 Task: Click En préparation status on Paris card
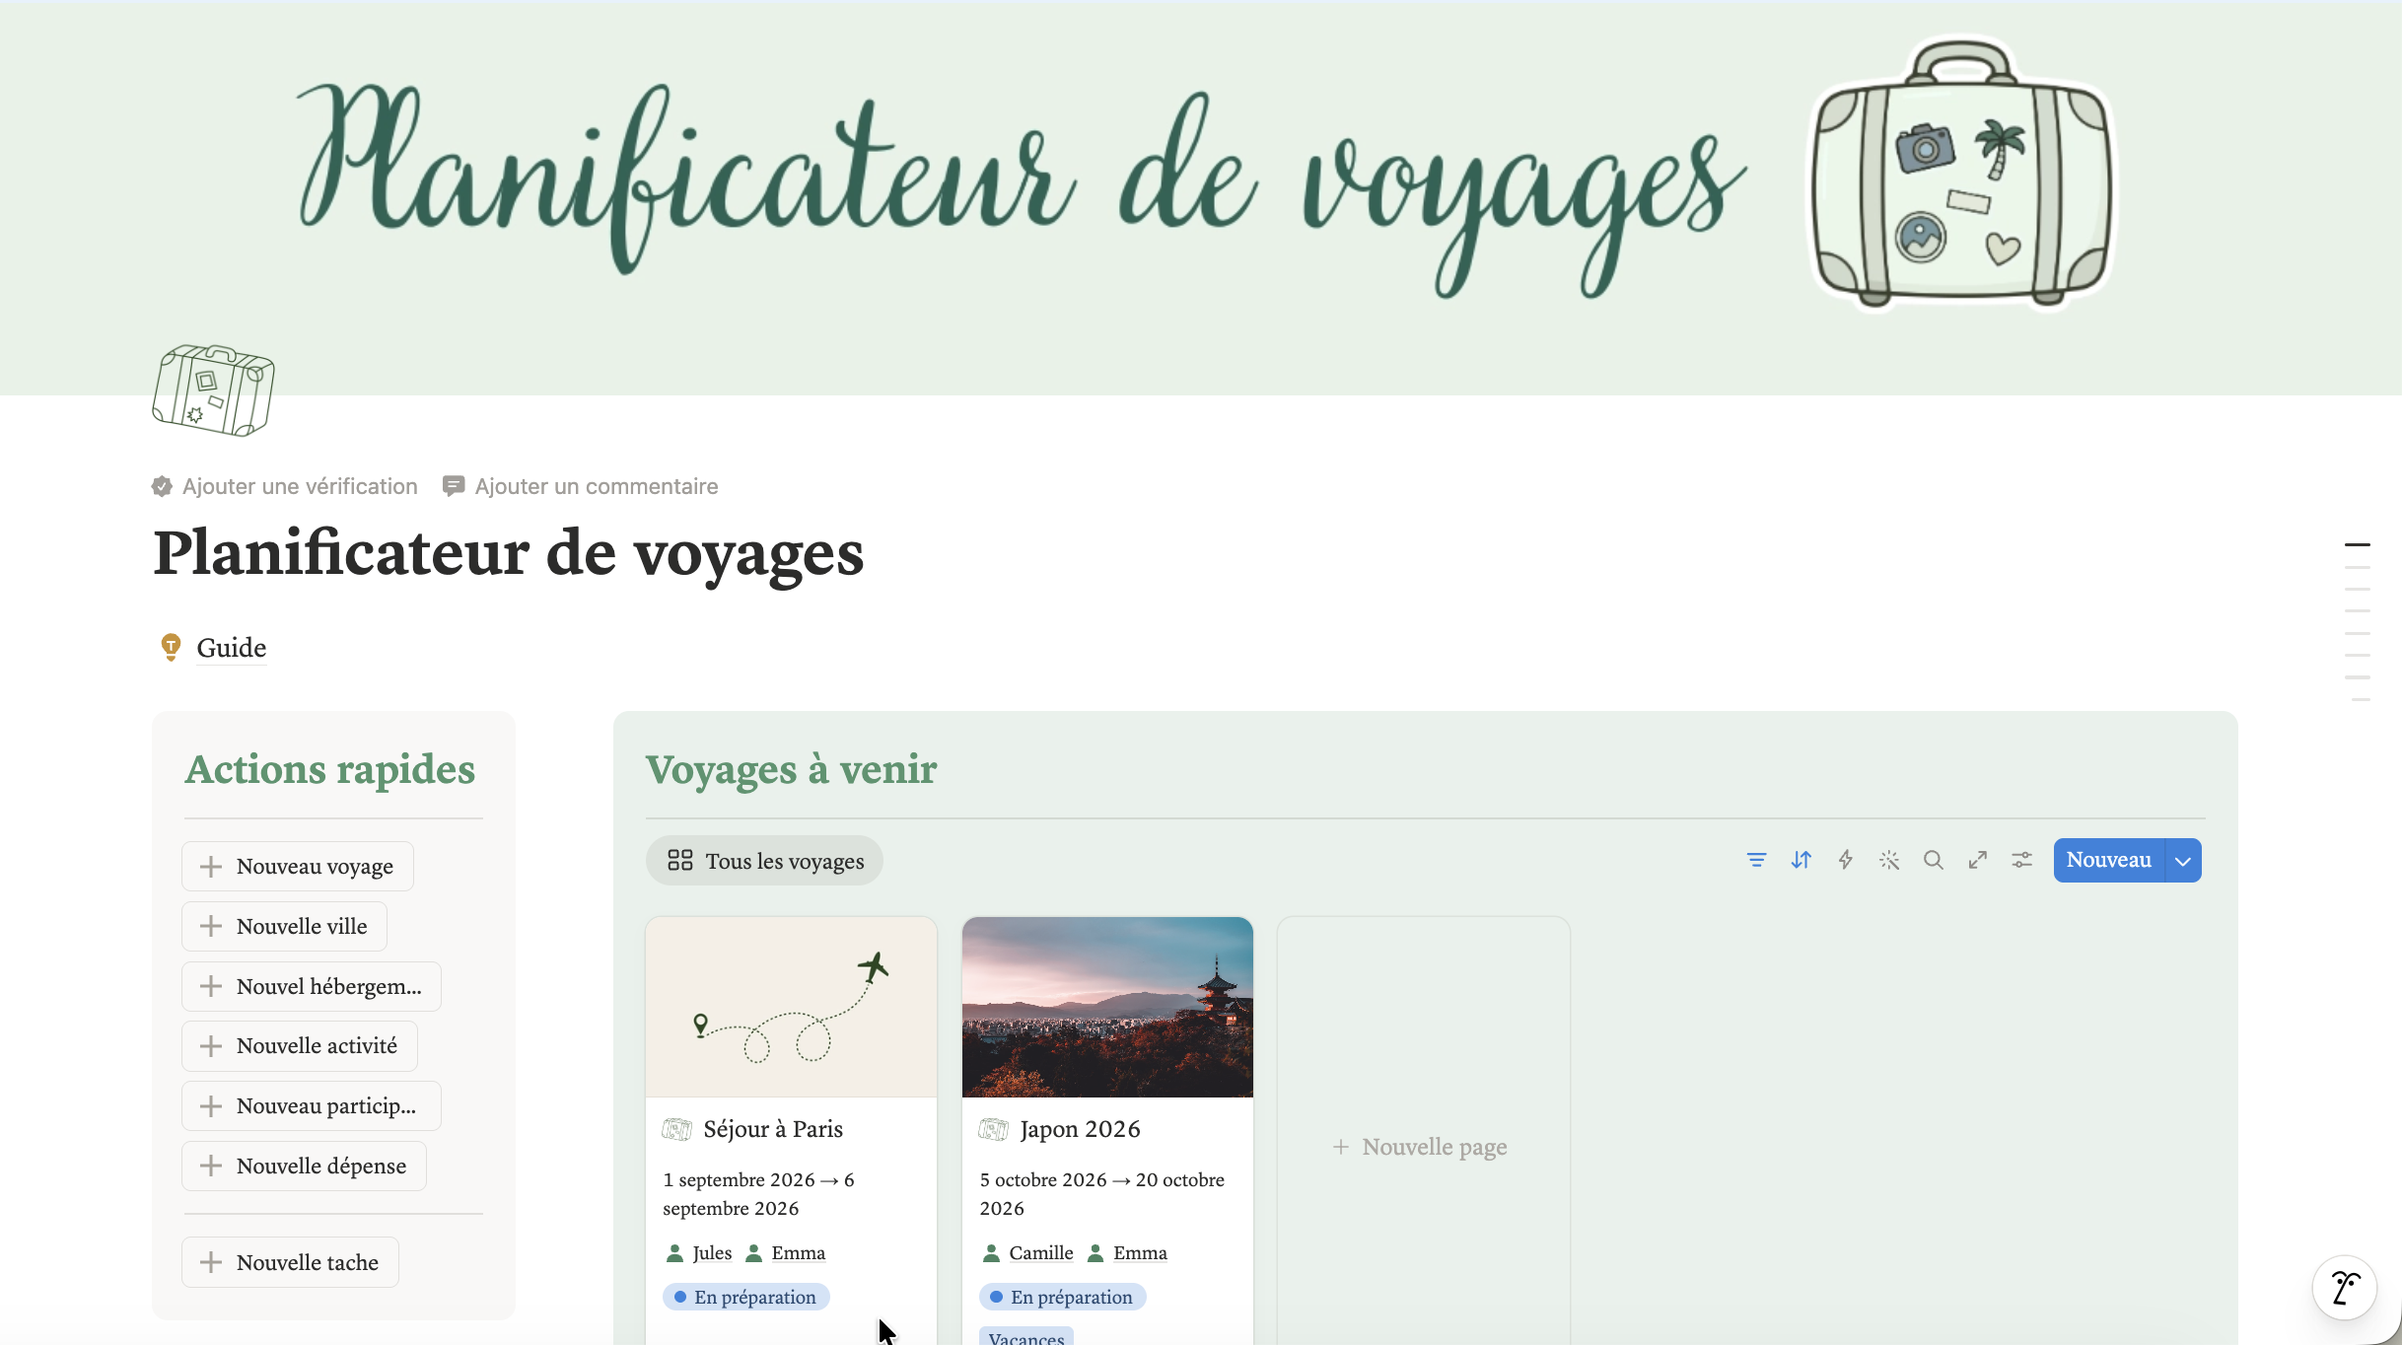tap(746, 1297)
